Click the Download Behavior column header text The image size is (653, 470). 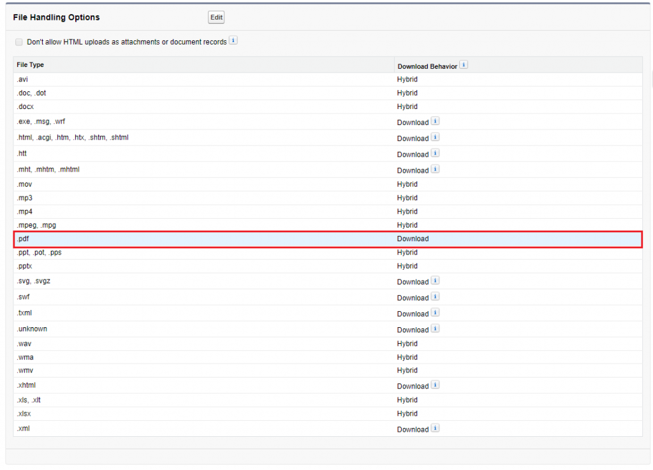[x=427, y=66]
